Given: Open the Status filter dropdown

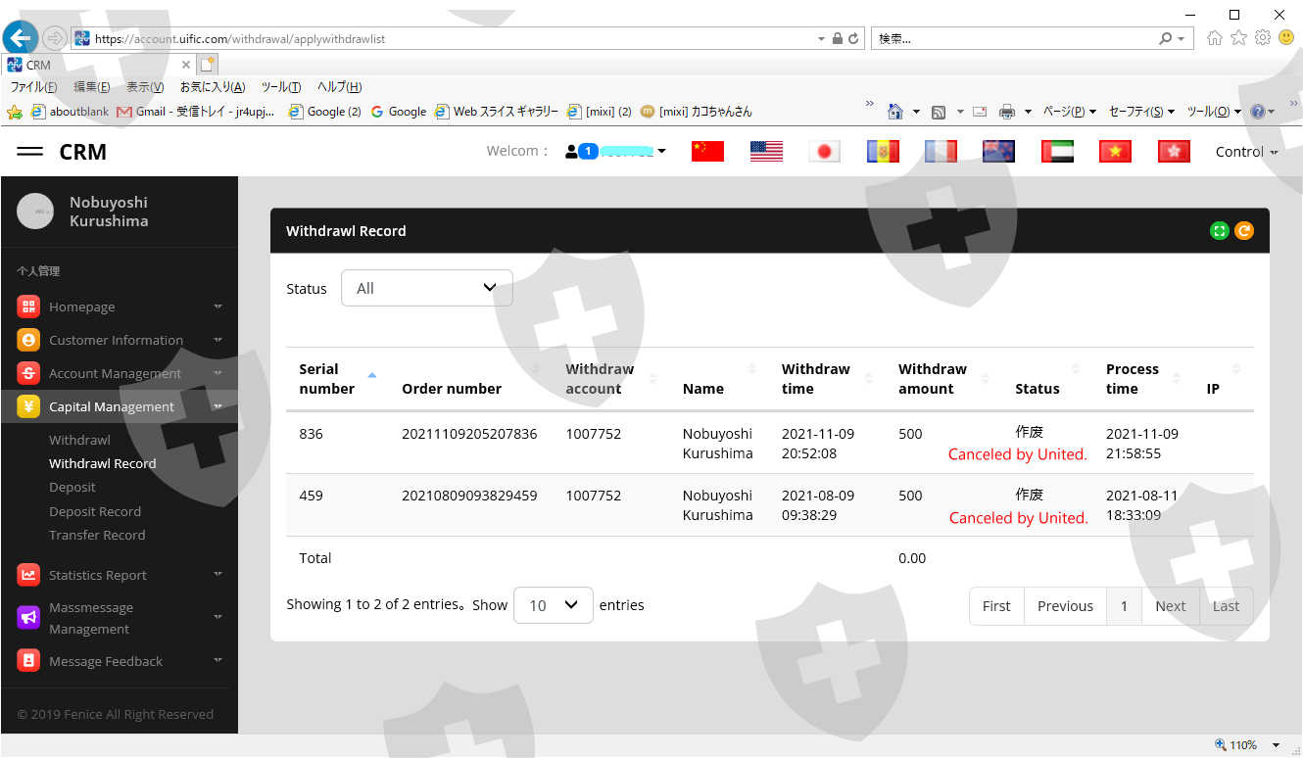Looking at the screenshot, I should [426, 288].
